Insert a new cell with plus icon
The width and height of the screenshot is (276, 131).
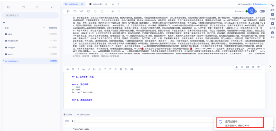[x=113, y=11]
